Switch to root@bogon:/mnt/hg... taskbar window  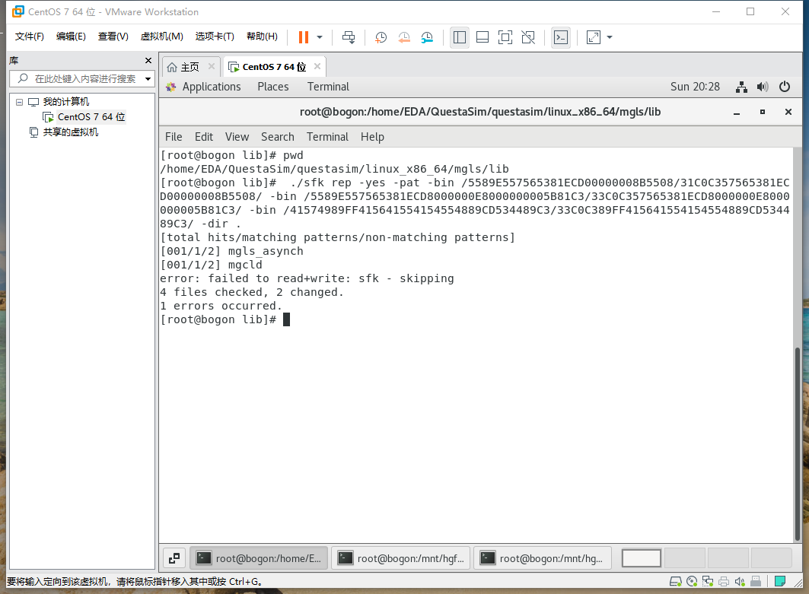tap(543, 558)
